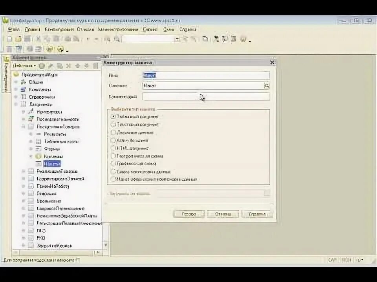Click the Find binoculars toolbar icon

pyautogui.click(x=108, y=39)
